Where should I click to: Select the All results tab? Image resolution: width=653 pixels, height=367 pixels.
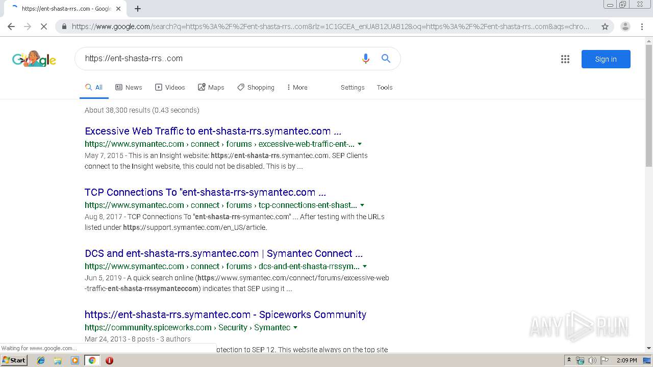click(x=94, y=87)
